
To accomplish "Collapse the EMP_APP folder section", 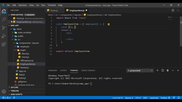I will [x=9, y=25].
